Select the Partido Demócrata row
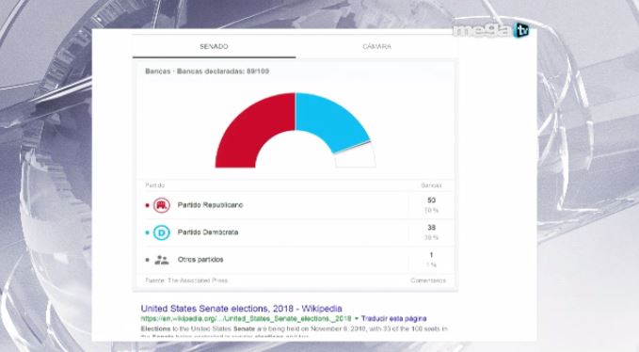 point(296,232)
